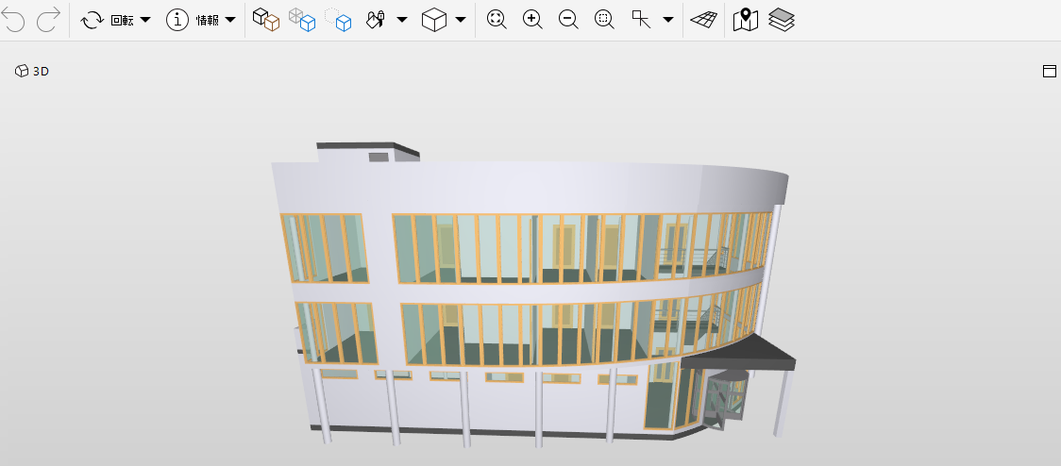Click the redo arrow icon
The image size is (1061, 466).
[49, 20]
